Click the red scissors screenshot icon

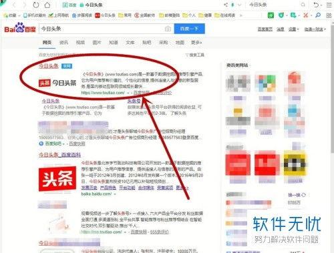point(306,15)
